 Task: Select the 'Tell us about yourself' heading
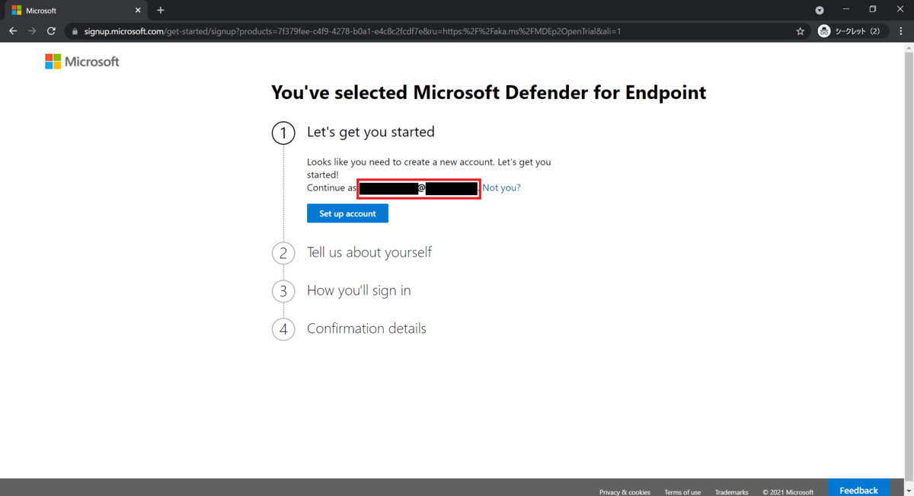[369, 252]
